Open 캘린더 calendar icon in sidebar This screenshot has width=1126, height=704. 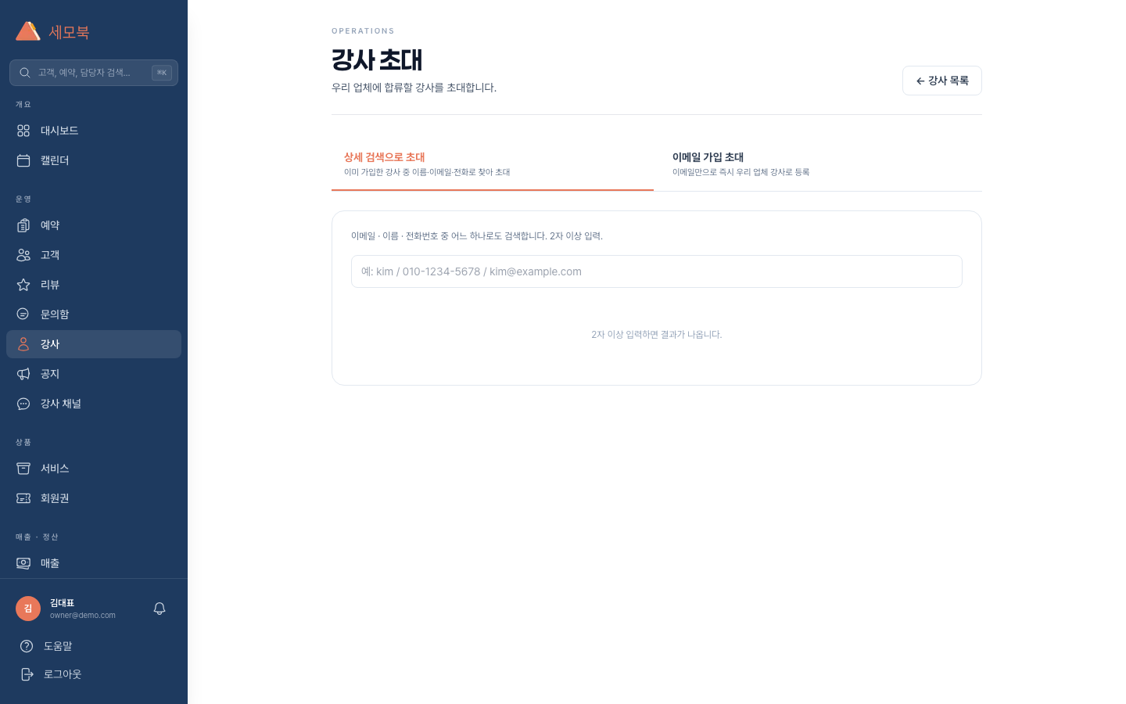(23, 160)
